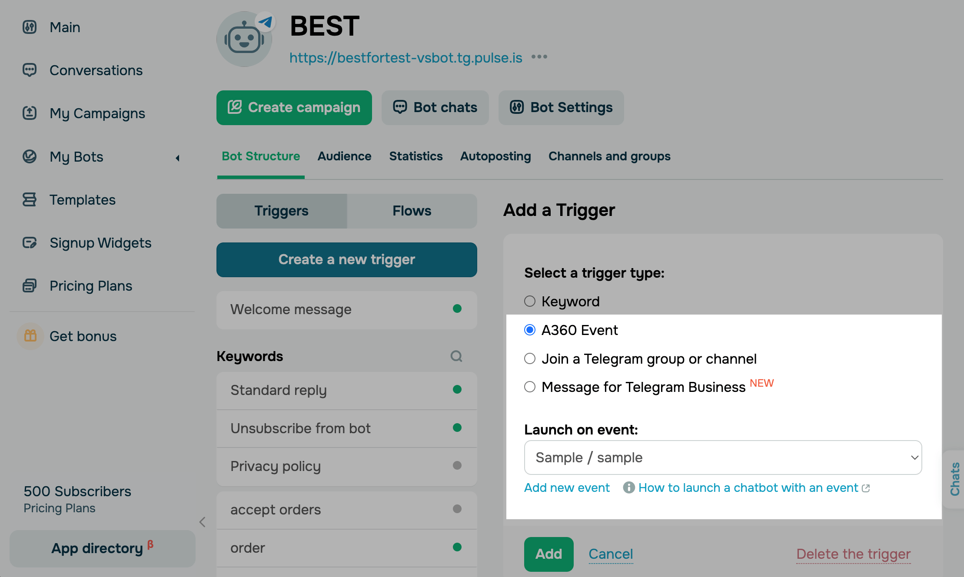This screenshot has width=964, height=577.
Task: Click the Add new event link
Action: pyautogui.click(x=567, y=488)
